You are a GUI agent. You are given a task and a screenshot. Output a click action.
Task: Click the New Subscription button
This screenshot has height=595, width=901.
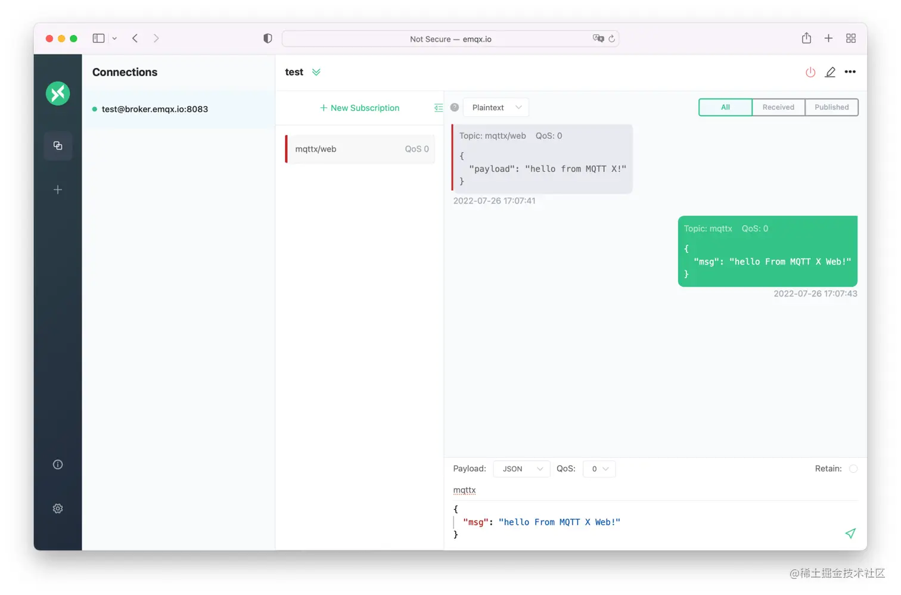click(x=359, y=108)
